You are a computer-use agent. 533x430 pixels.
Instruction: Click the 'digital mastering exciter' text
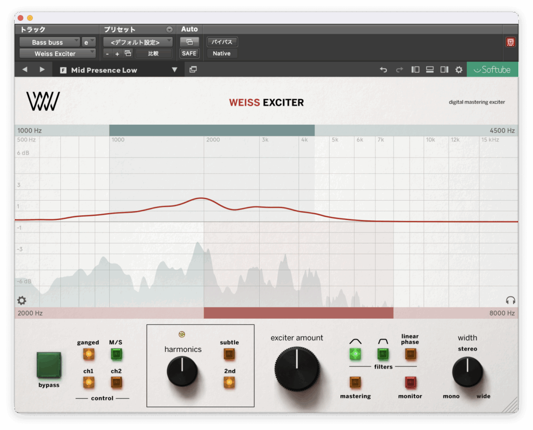477,102
